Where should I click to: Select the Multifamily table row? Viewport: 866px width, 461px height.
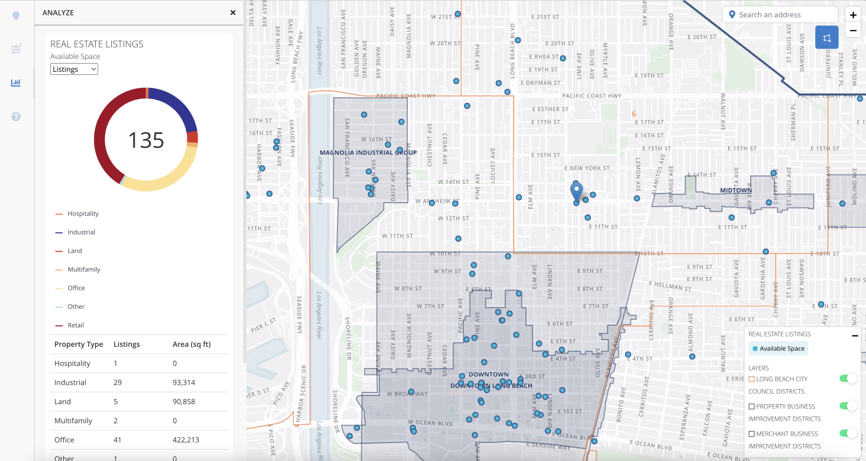pos(139,421)
